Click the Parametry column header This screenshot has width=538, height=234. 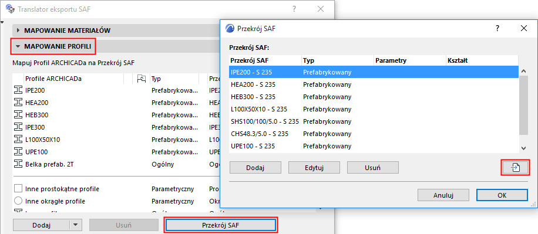[x=410, y=60]
